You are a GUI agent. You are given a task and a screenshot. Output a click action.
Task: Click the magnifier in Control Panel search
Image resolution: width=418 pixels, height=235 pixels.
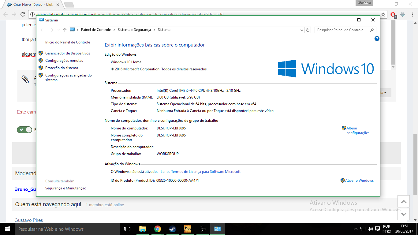372,30
